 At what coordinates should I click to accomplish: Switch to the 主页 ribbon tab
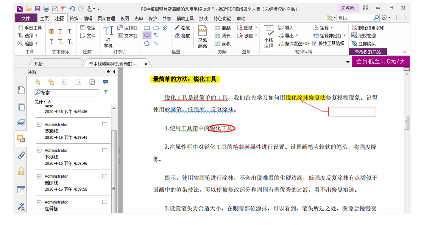pyautogui.click(x=44, y=19)
